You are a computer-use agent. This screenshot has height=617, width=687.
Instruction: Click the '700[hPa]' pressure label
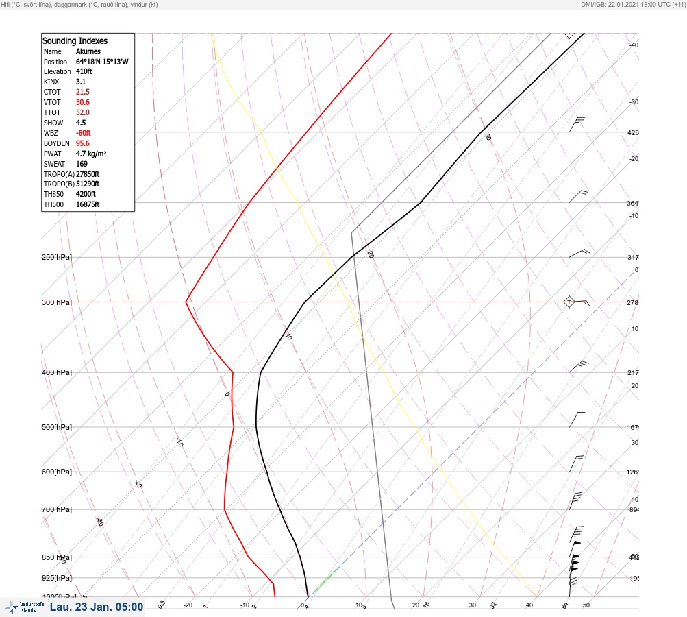[x=57, y=510]
